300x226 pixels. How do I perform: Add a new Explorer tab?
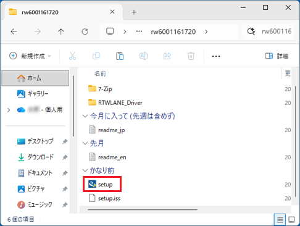[x=134, y=12]
